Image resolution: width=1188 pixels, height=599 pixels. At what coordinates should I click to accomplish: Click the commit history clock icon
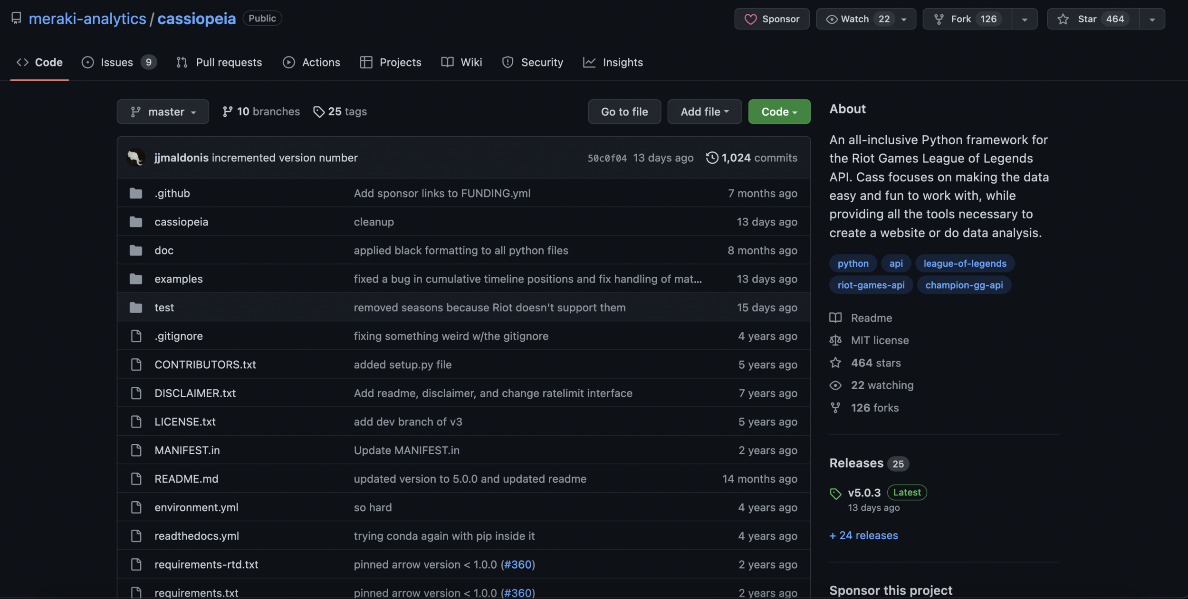711,158
